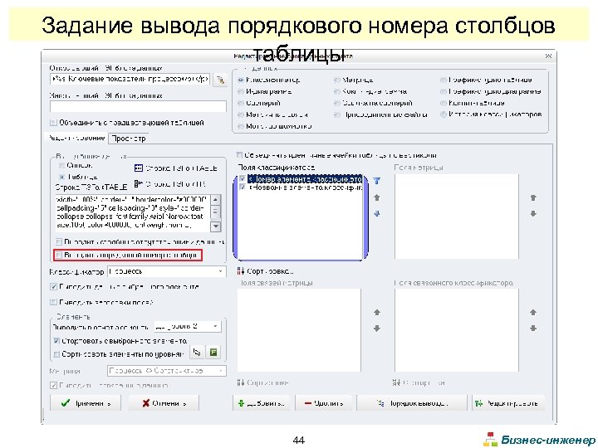The height and width of the screenshot is (448, 598).
Task: Click the opening tag input field
Action: pos(130,80)
